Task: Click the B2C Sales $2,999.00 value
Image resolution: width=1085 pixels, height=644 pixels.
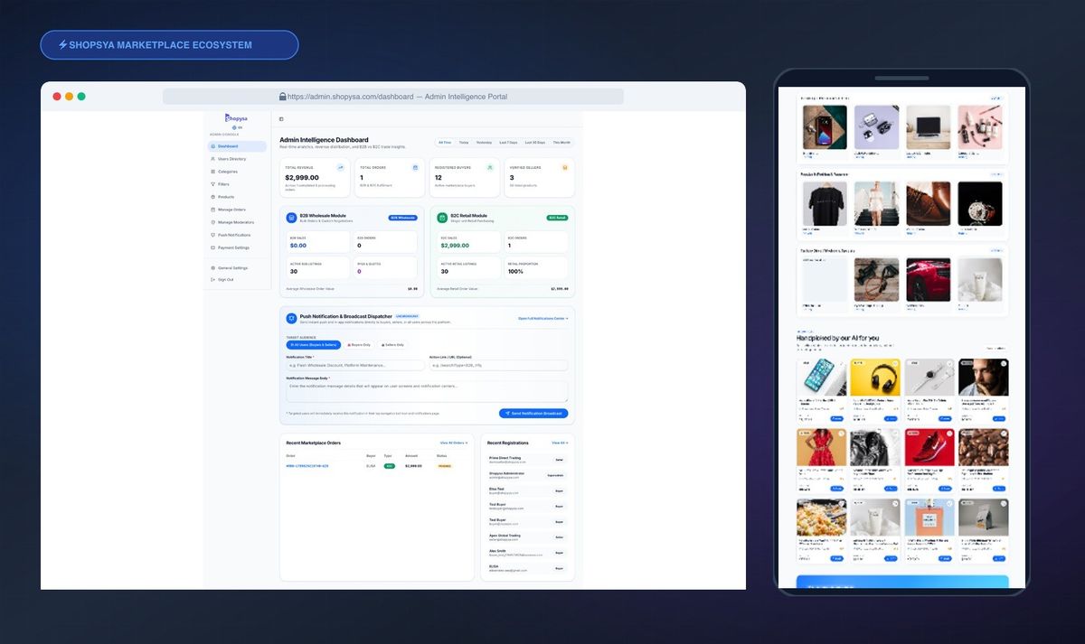Action: pos(453,246)
